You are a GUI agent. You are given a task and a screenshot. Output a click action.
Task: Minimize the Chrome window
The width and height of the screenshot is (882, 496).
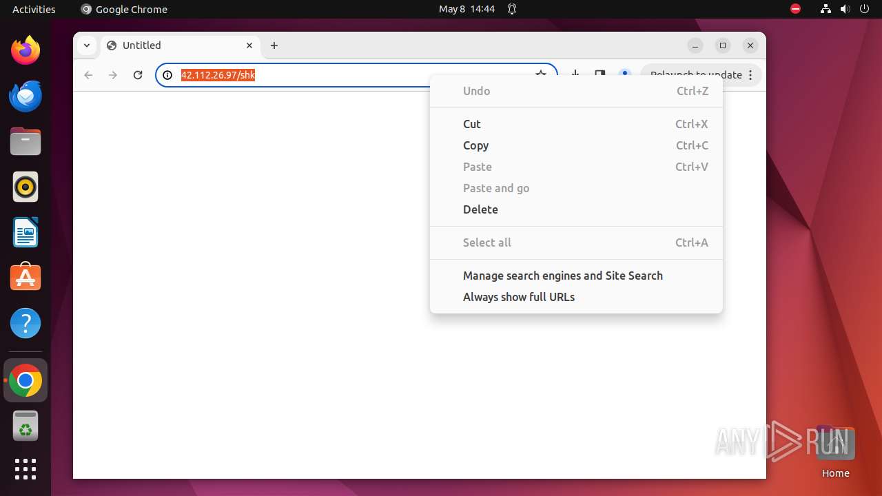click(x=695, y=45)
